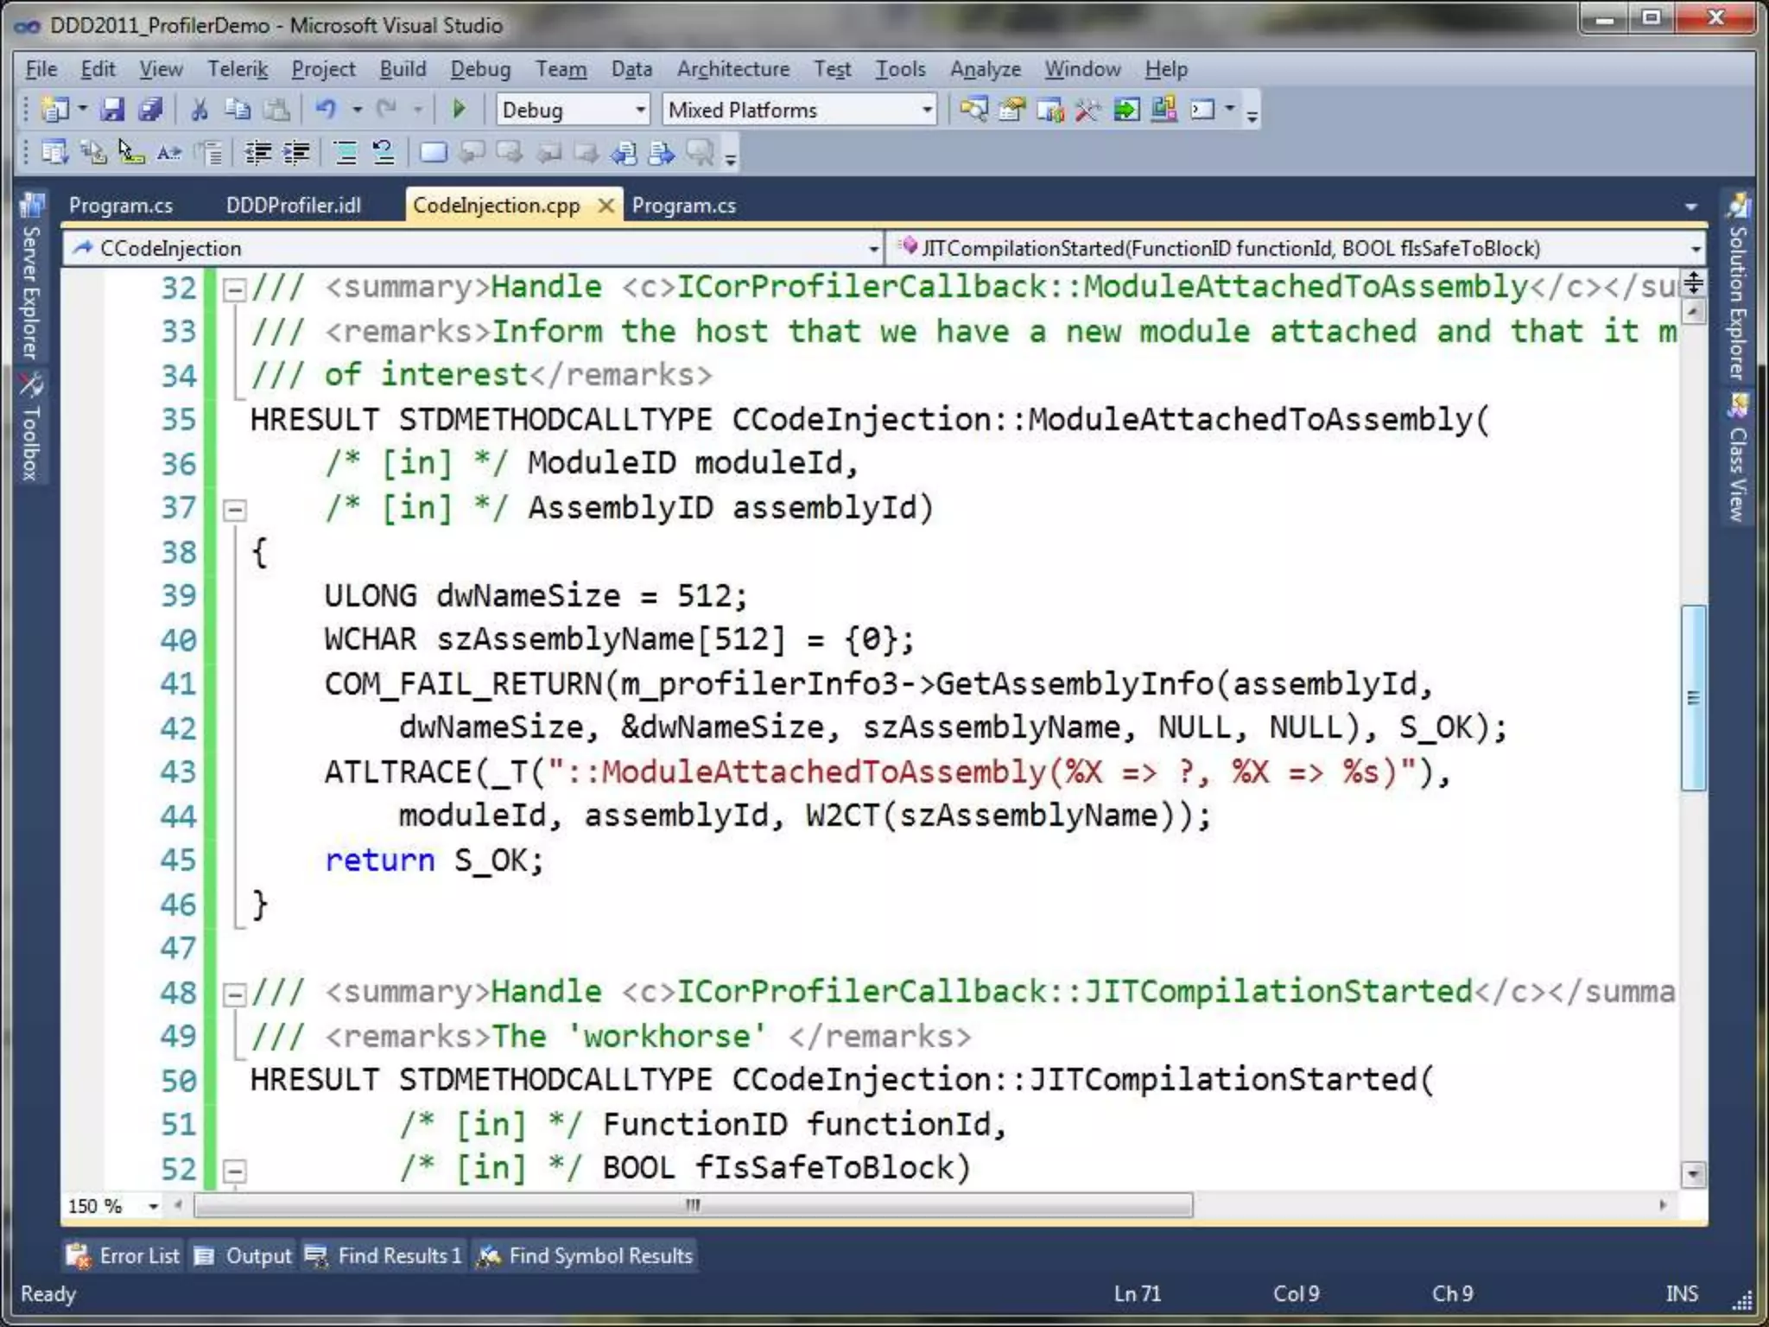Show the Output panel
Viewport: 1769px width, 1327px height.
pyautogui.click(x=243, y=1256)
